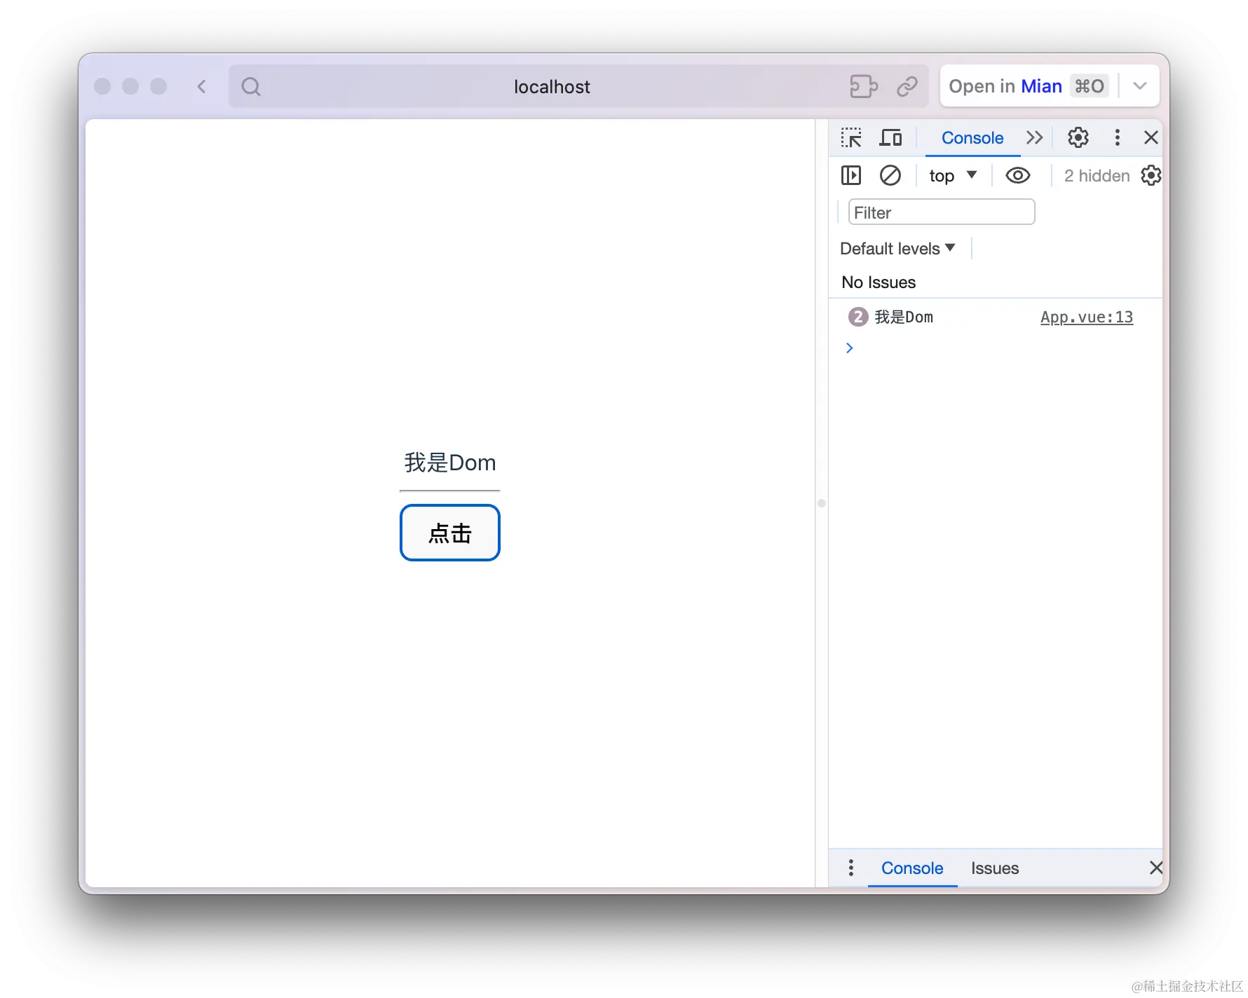The image size is (1248, 998).
Task: Close the bottom drawer
Action: (1155, 868)
